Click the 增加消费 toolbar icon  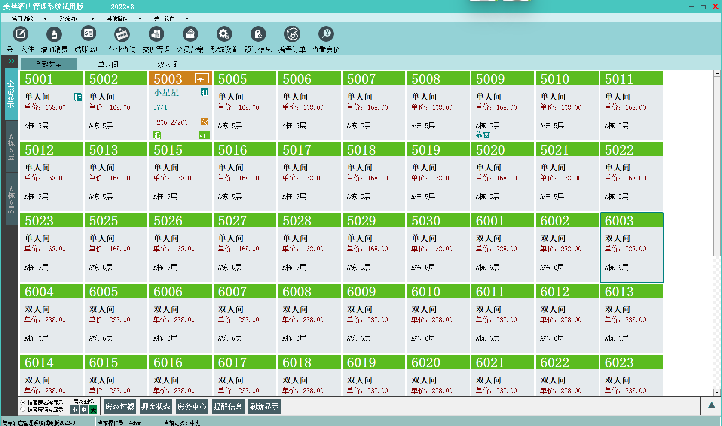[x=54, y=34]
